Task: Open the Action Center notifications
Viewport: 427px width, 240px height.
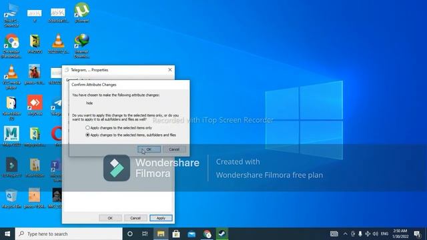Action: tap(418, 234)
